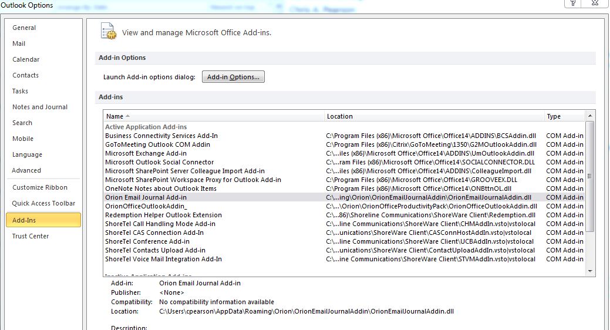Open the Customize Ribbon category

click(x=40, y=187)
